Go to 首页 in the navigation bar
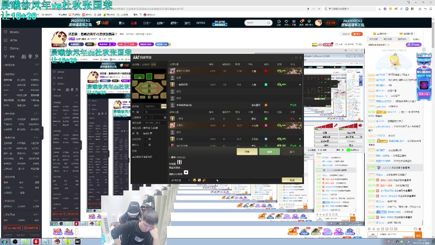Viewport: 435px width, 245px height. 121,23
